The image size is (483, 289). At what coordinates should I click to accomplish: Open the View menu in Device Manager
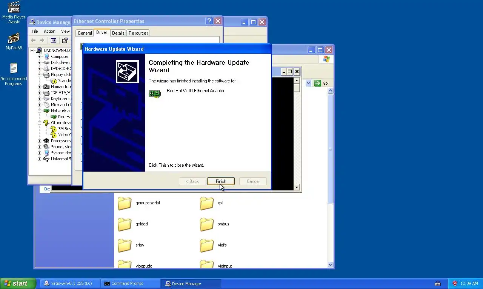65,31
